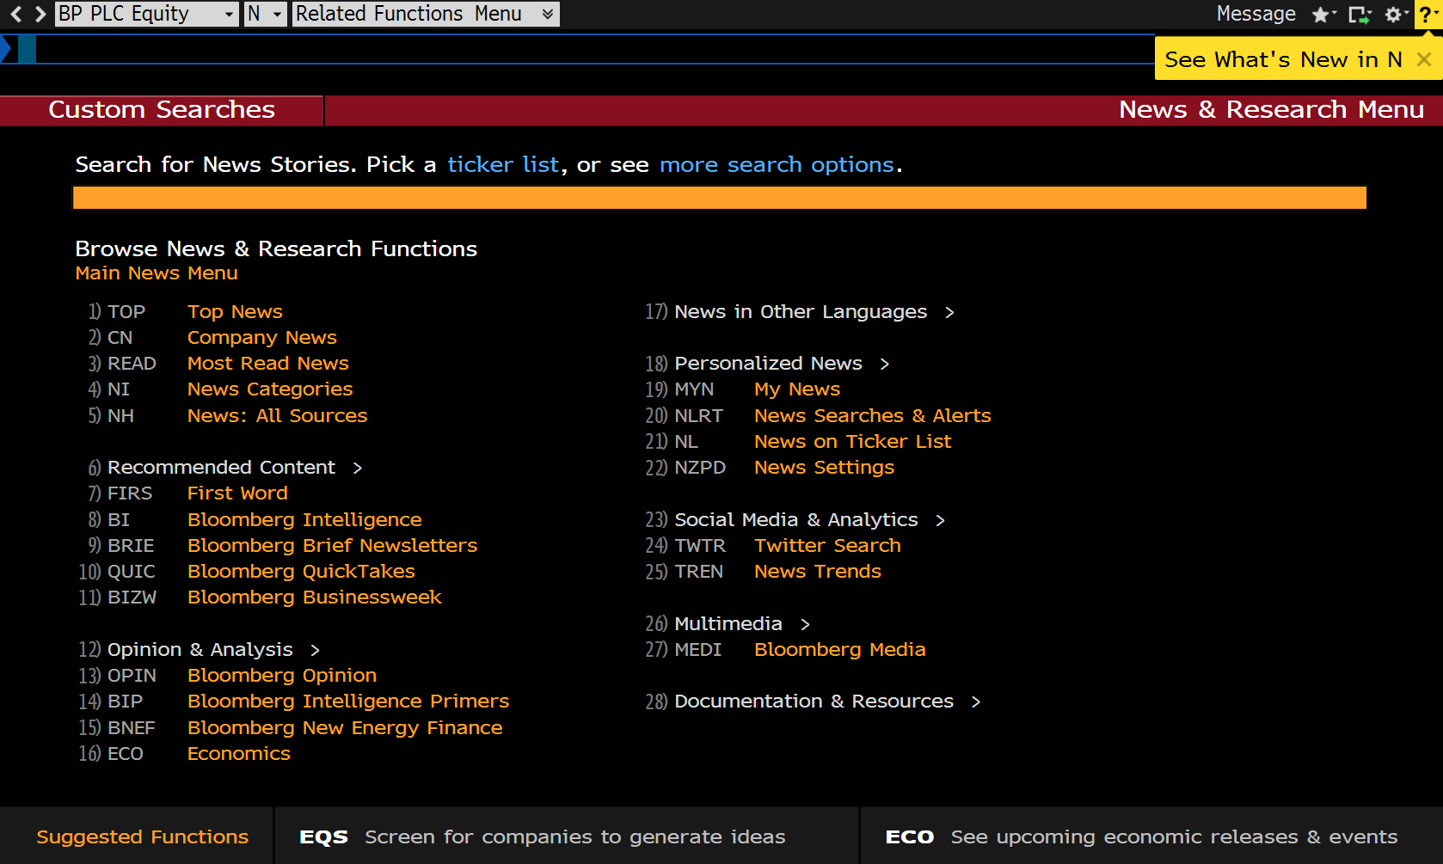Viewport: 1443px width, 864px height.
Task: Expand the News in Other Languages section
Action: tap(949, 312)
